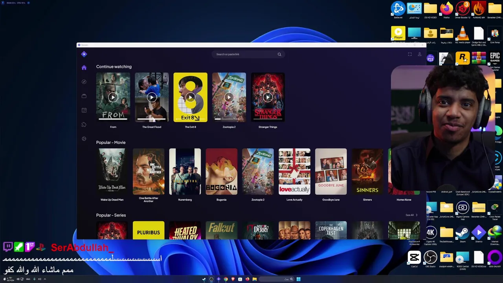Select the Driver Booster 12 desktop icon
This screenshot has width=503, height=283.
point(463,10)
